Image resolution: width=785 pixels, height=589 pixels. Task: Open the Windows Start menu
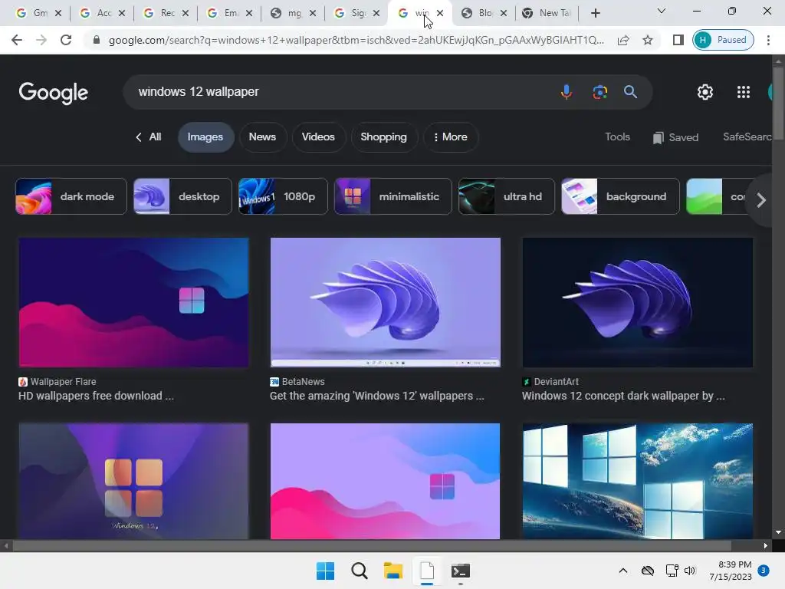pyautogui.click(x=325, y=571)
